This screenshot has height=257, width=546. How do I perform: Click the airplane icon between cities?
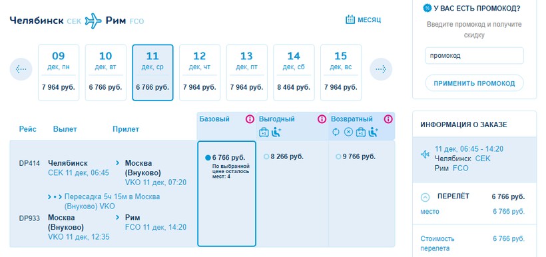93,21
